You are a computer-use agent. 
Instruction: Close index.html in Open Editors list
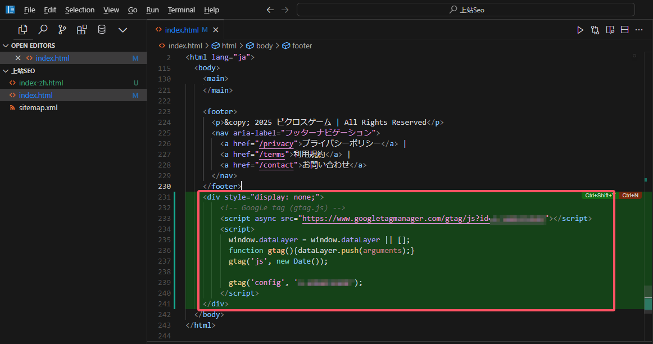pyautogui.click(x=18, y=58)
